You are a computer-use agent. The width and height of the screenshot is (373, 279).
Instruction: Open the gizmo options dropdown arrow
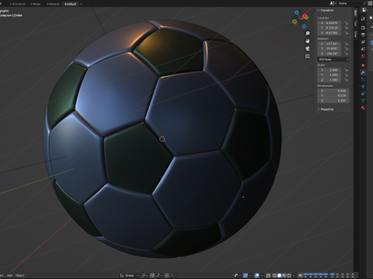pyautogui.click(x=250, y=275)
